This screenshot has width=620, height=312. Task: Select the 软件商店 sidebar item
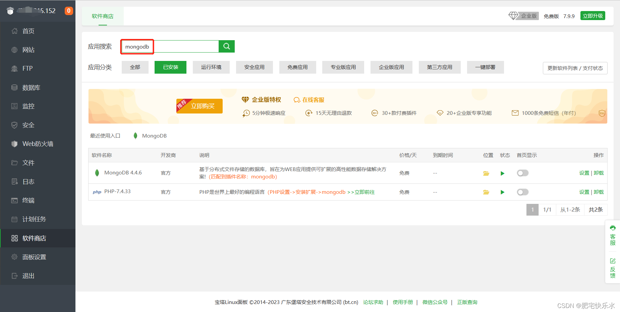(38, 238)
